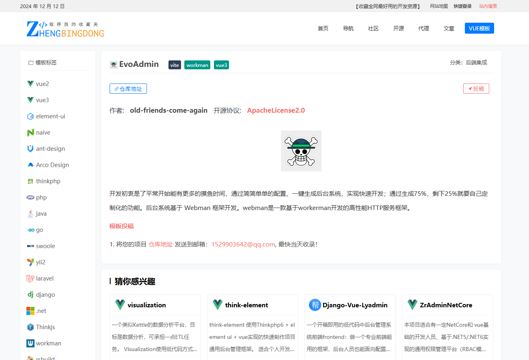Click the think-element card description text
Image resolution: width=529 pixels, height=360 pixels.
click(x=253, y=337)
